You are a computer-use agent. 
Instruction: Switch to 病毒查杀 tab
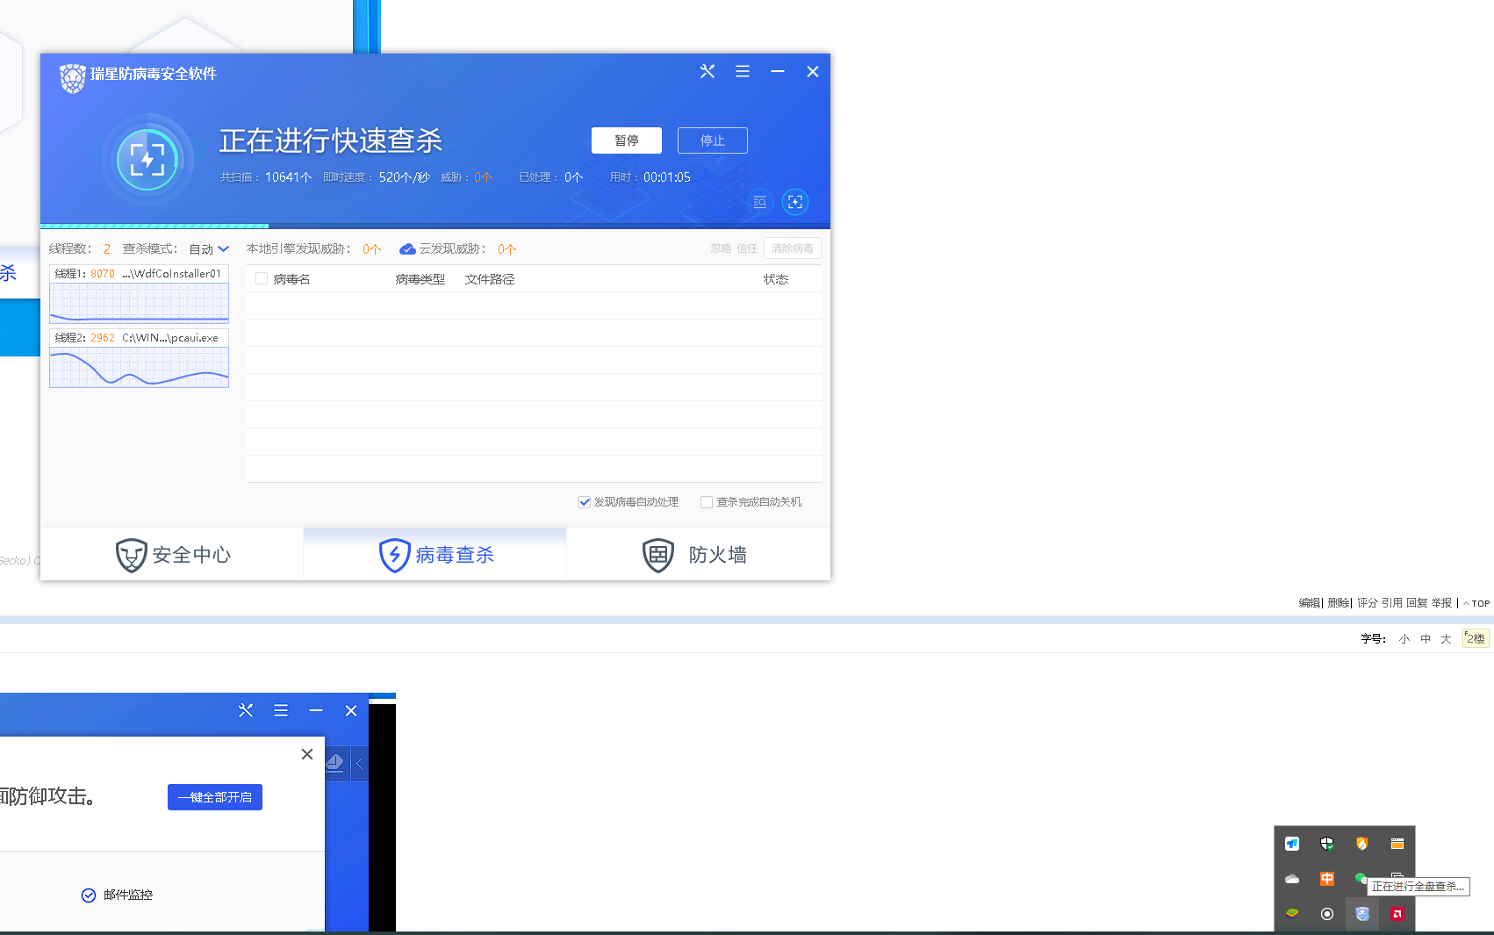(x=435, y=555)
